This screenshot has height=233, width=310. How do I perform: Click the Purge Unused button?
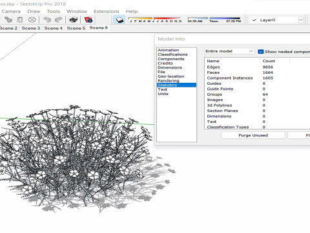pos(253,135)
